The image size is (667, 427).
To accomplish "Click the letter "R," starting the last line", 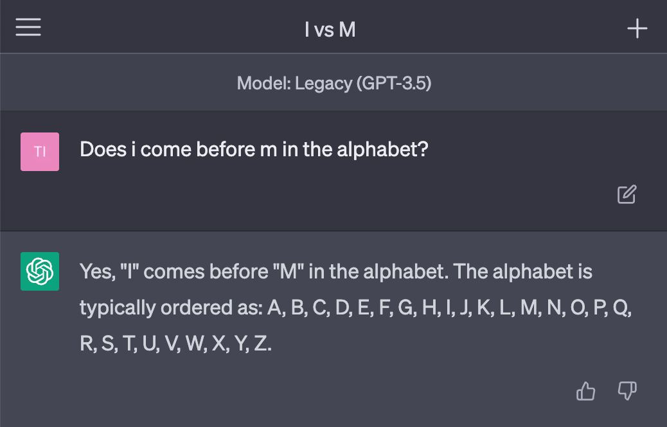I will 87,343.
